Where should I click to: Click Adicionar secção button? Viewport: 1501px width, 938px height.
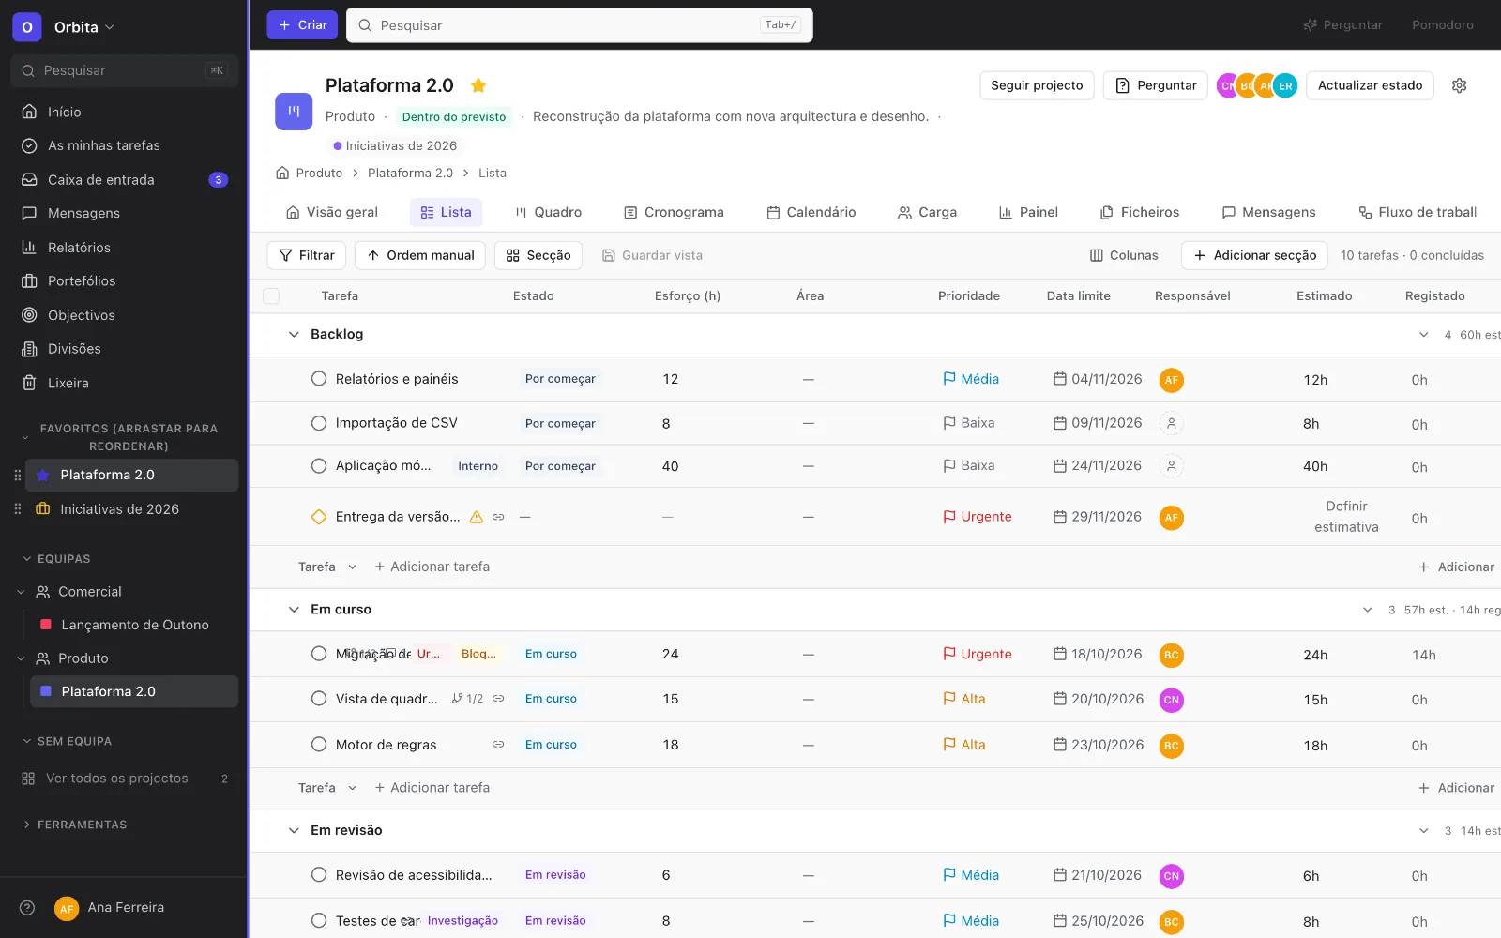[1254, 255]
